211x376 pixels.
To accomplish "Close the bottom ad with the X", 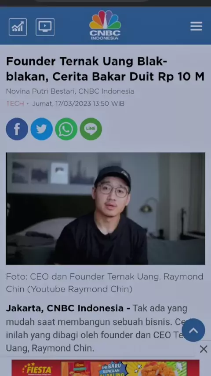I will [204, 349].
